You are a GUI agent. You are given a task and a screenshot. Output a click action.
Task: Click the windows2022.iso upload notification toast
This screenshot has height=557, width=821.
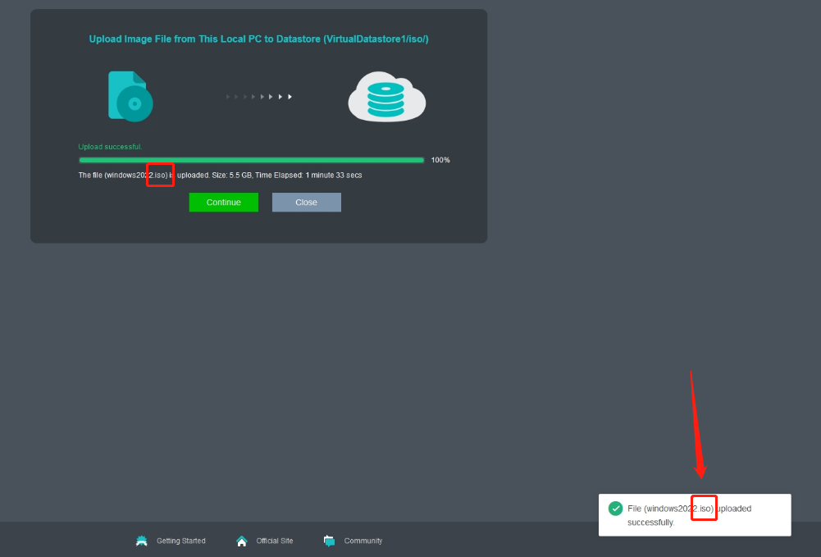(x=694, y=514)
